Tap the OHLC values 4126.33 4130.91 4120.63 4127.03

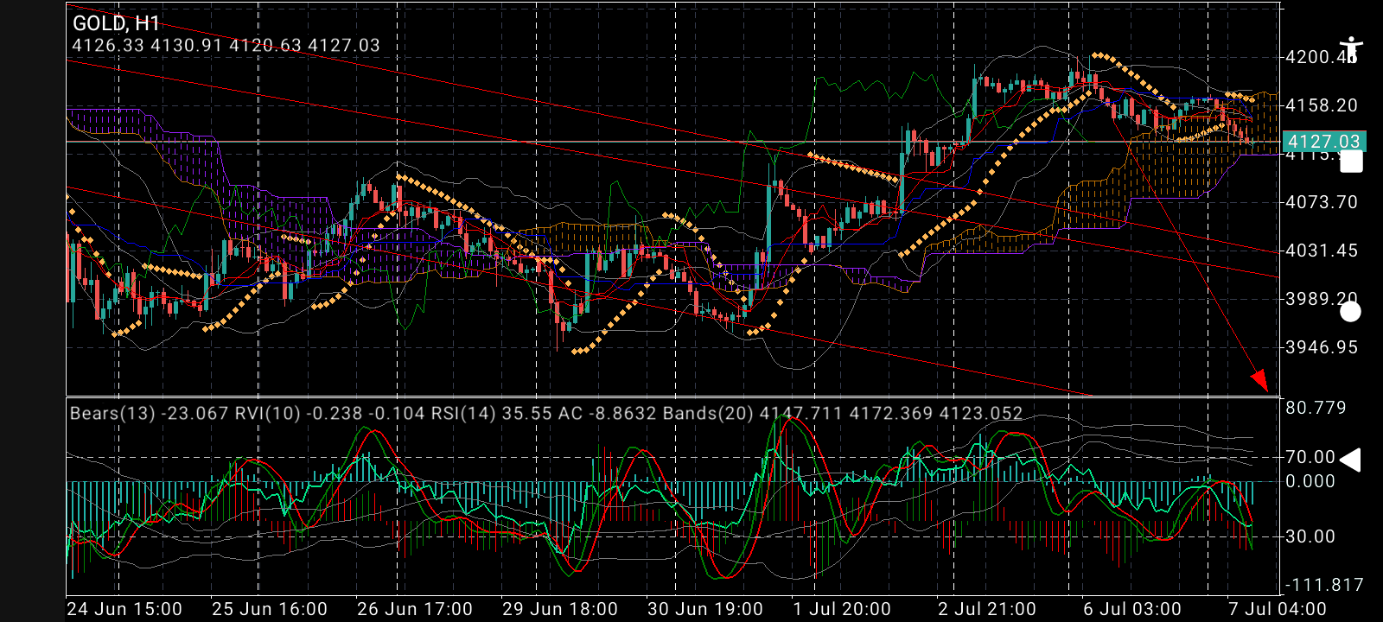click(x=226, y=45)
